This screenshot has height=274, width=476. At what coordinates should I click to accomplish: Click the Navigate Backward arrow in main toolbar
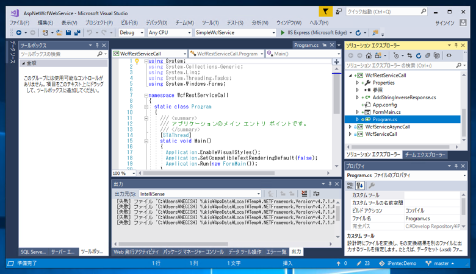pos(19,32)
